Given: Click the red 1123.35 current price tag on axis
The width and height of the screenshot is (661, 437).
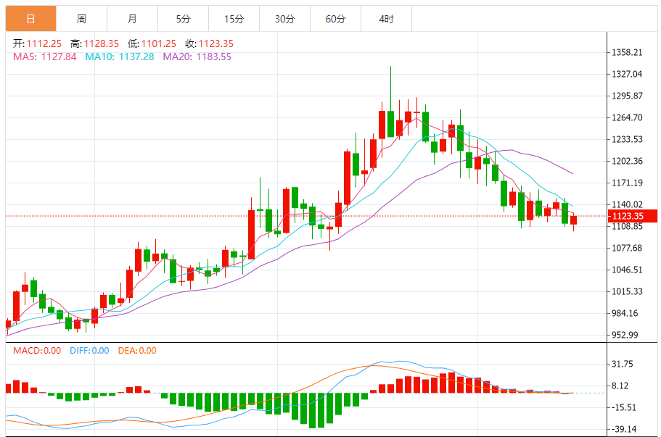Looking at the screenshot, I should [627, 216].
